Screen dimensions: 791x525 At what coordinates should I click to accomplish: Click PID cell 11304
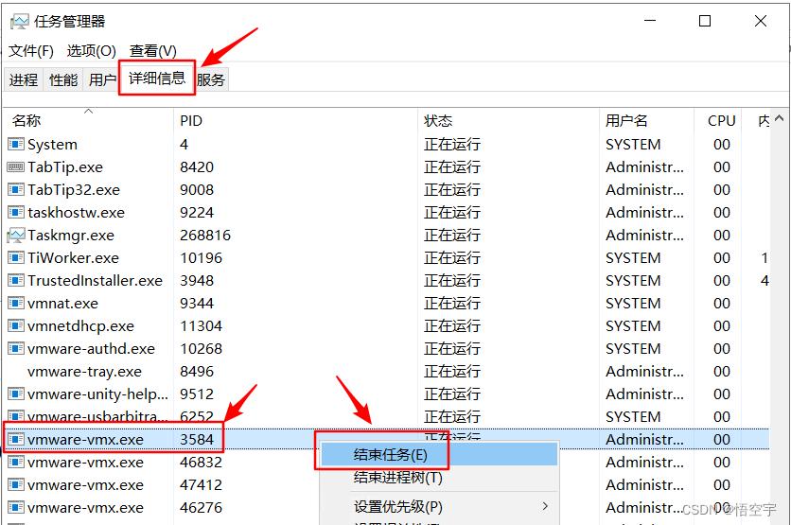[202, 325]
